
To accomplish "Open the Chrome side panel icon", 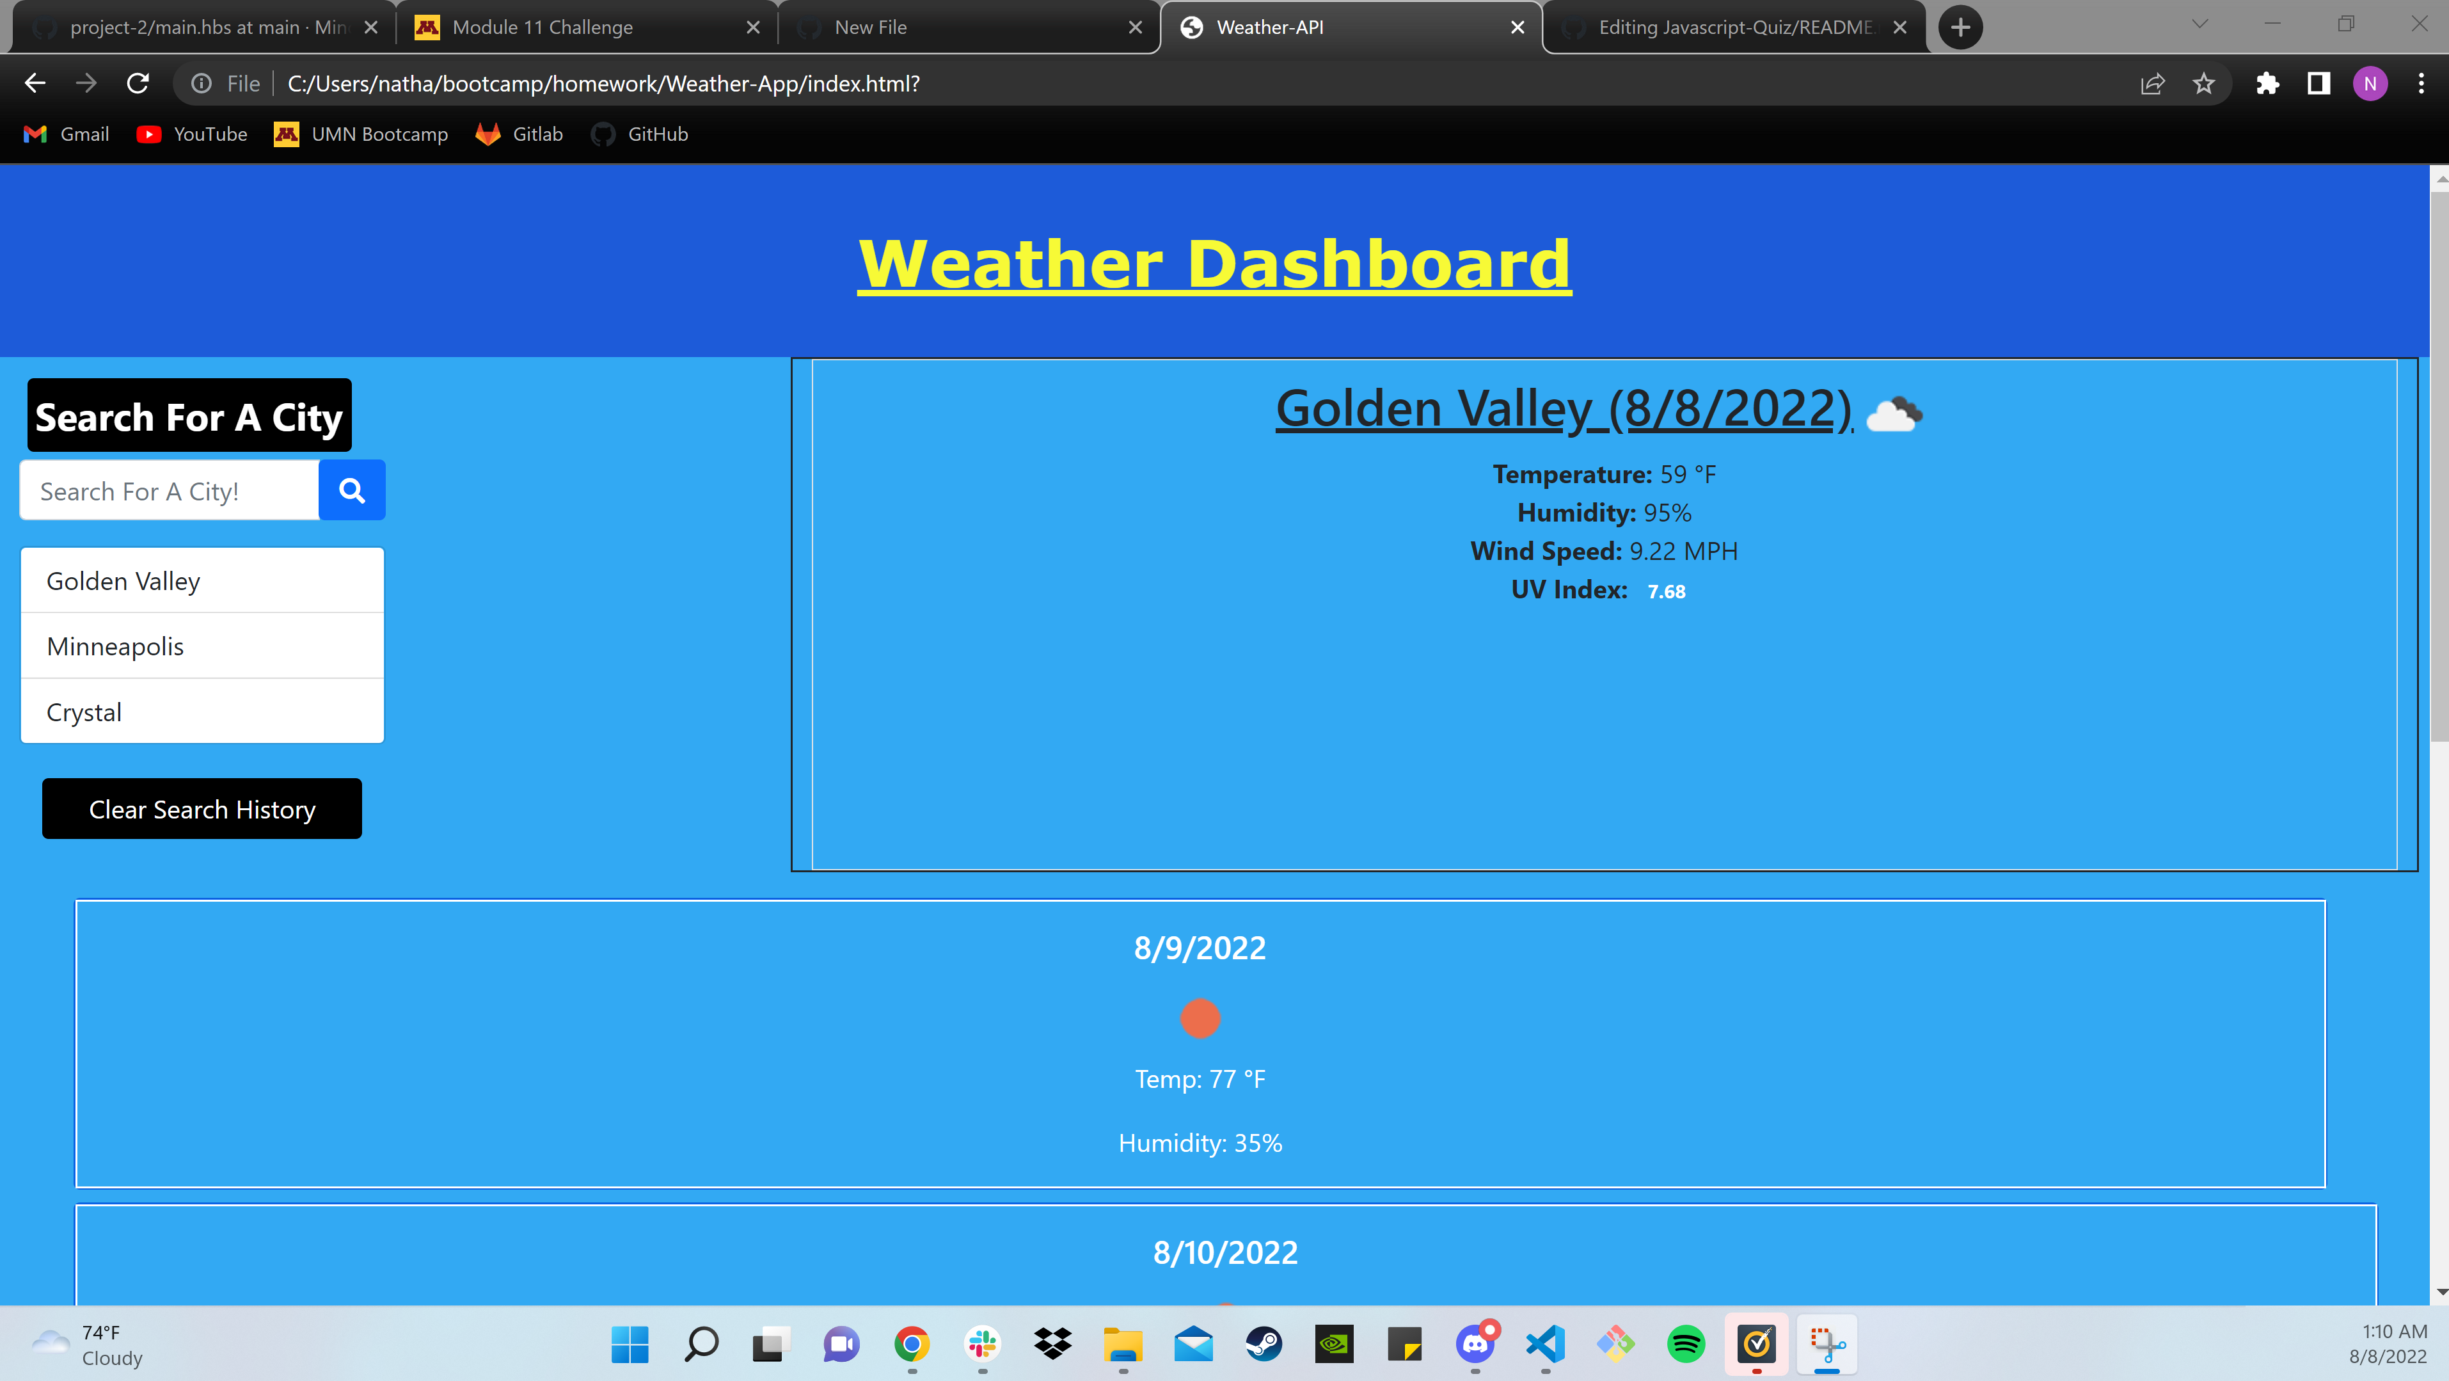I will tap(2318, 84).
